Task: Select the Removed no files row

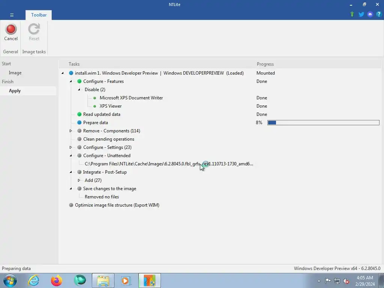Action: tap(102, 197)
